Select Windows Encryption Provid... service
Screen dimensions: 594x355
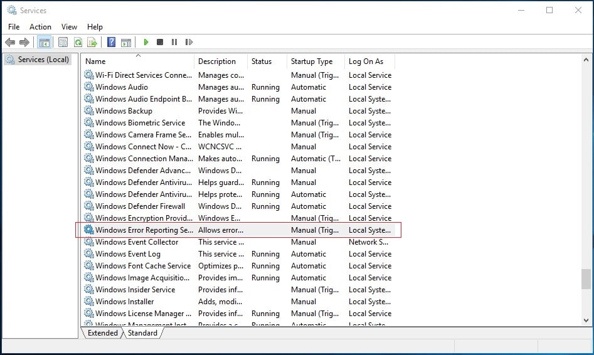(144, 218)
